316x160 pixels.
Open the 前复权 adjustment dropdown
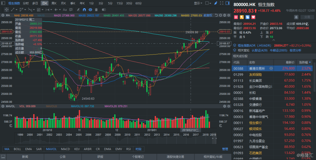(209, 15)
